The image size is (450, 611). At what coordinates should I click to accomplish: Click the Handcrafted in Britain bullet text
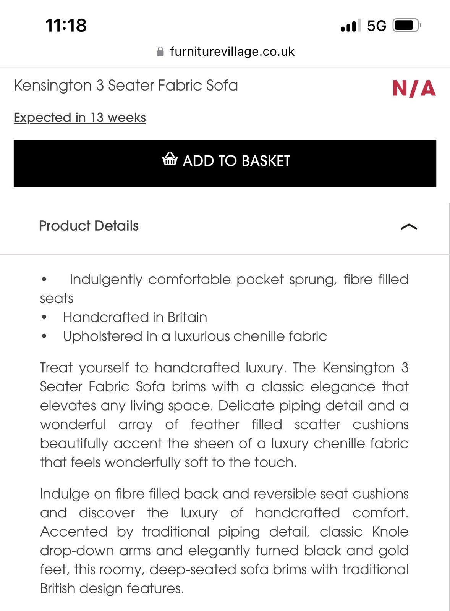pyautogui.click(x=135, y=317)
